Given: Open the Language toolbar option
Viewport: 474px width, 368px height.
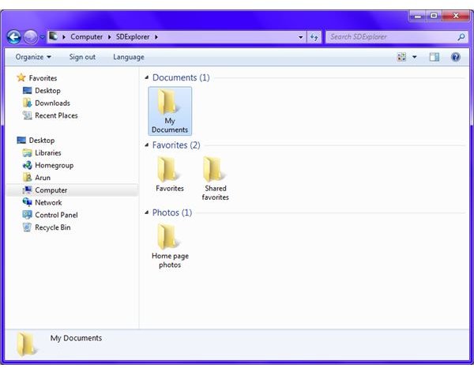Looking at the screenshot, I should (129, 57).
